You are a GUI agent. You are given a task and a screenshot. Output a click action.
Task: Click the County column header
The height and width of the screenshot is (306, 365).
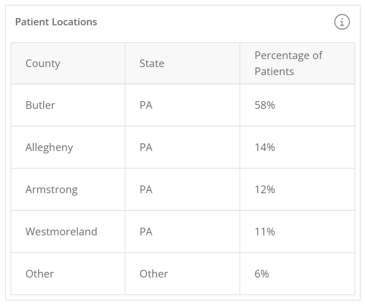[x=43, y=63]
